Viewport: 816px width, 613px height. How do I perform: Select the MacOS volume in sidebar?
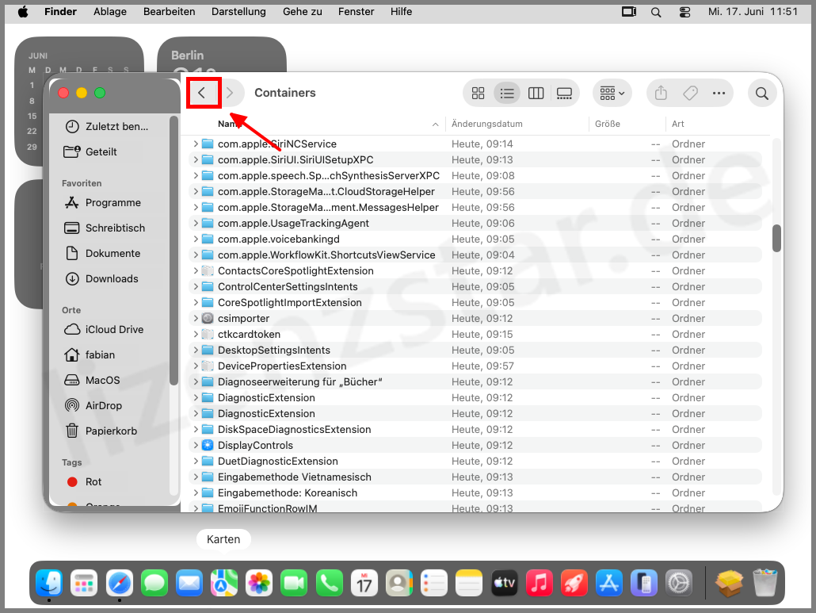(93, 380)
